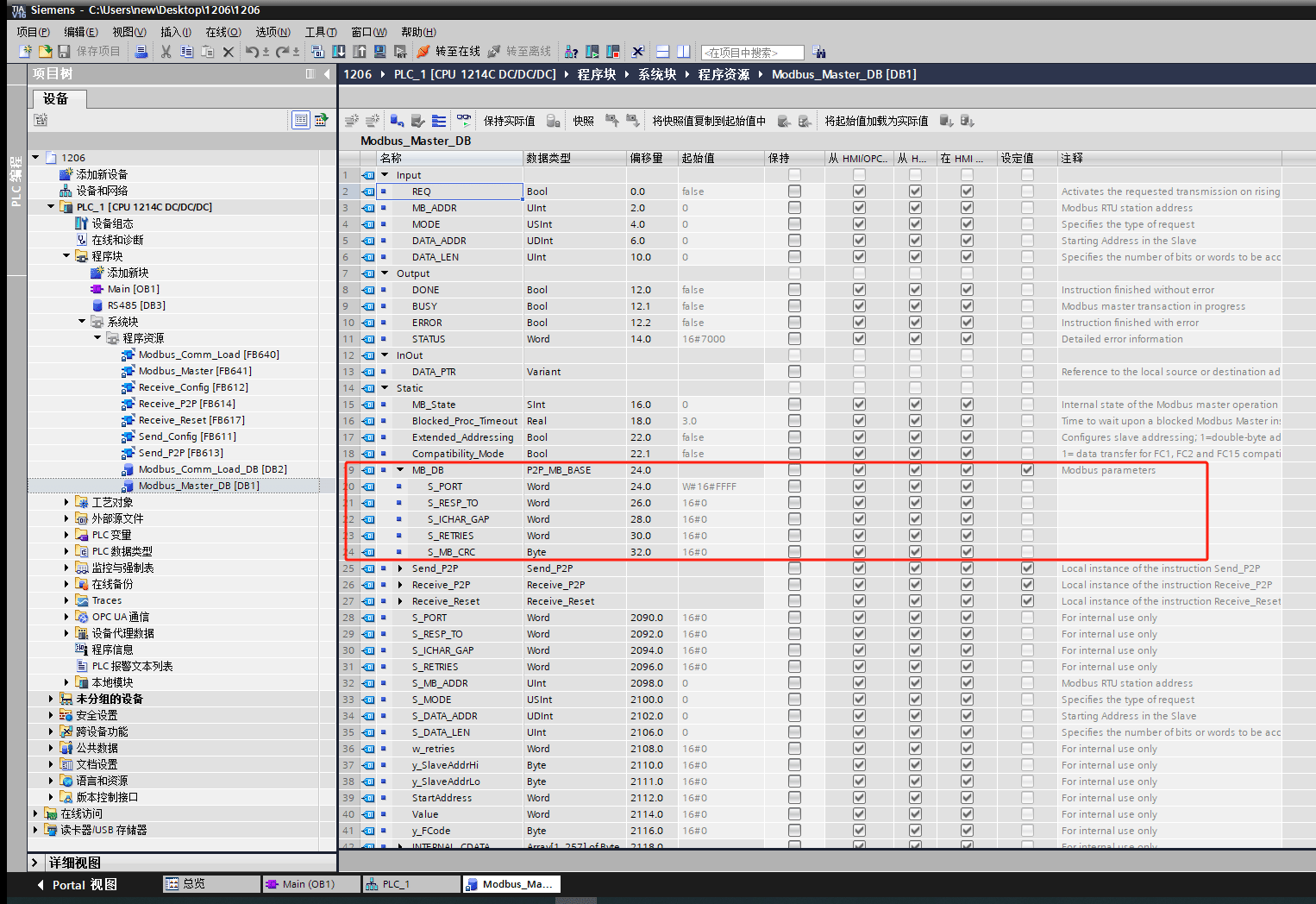This screenshot has height=904, width=1316.
Task: Click the 在项目中搜索 search field
Action: pos(752,53)
